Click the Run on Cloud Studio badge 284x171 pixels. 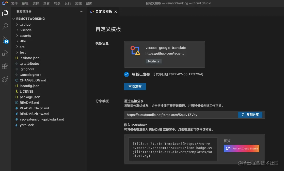241,149
